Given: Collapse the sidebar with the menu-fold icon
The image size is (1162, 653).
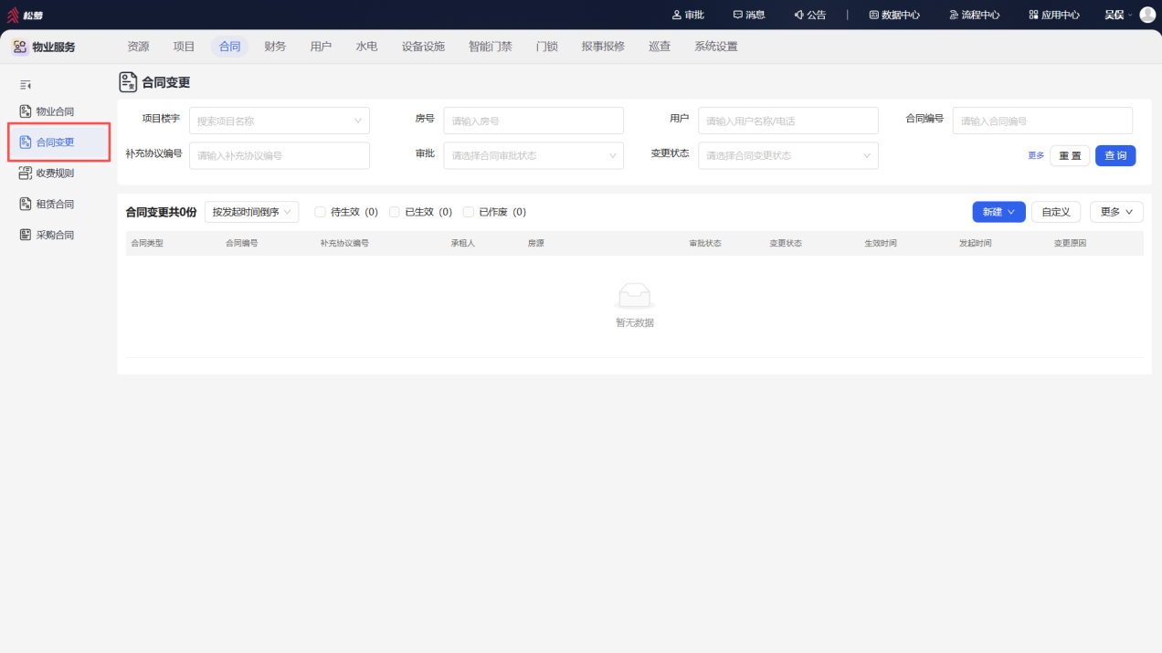Looking at the screenshot, I should (x=26, y=85).
